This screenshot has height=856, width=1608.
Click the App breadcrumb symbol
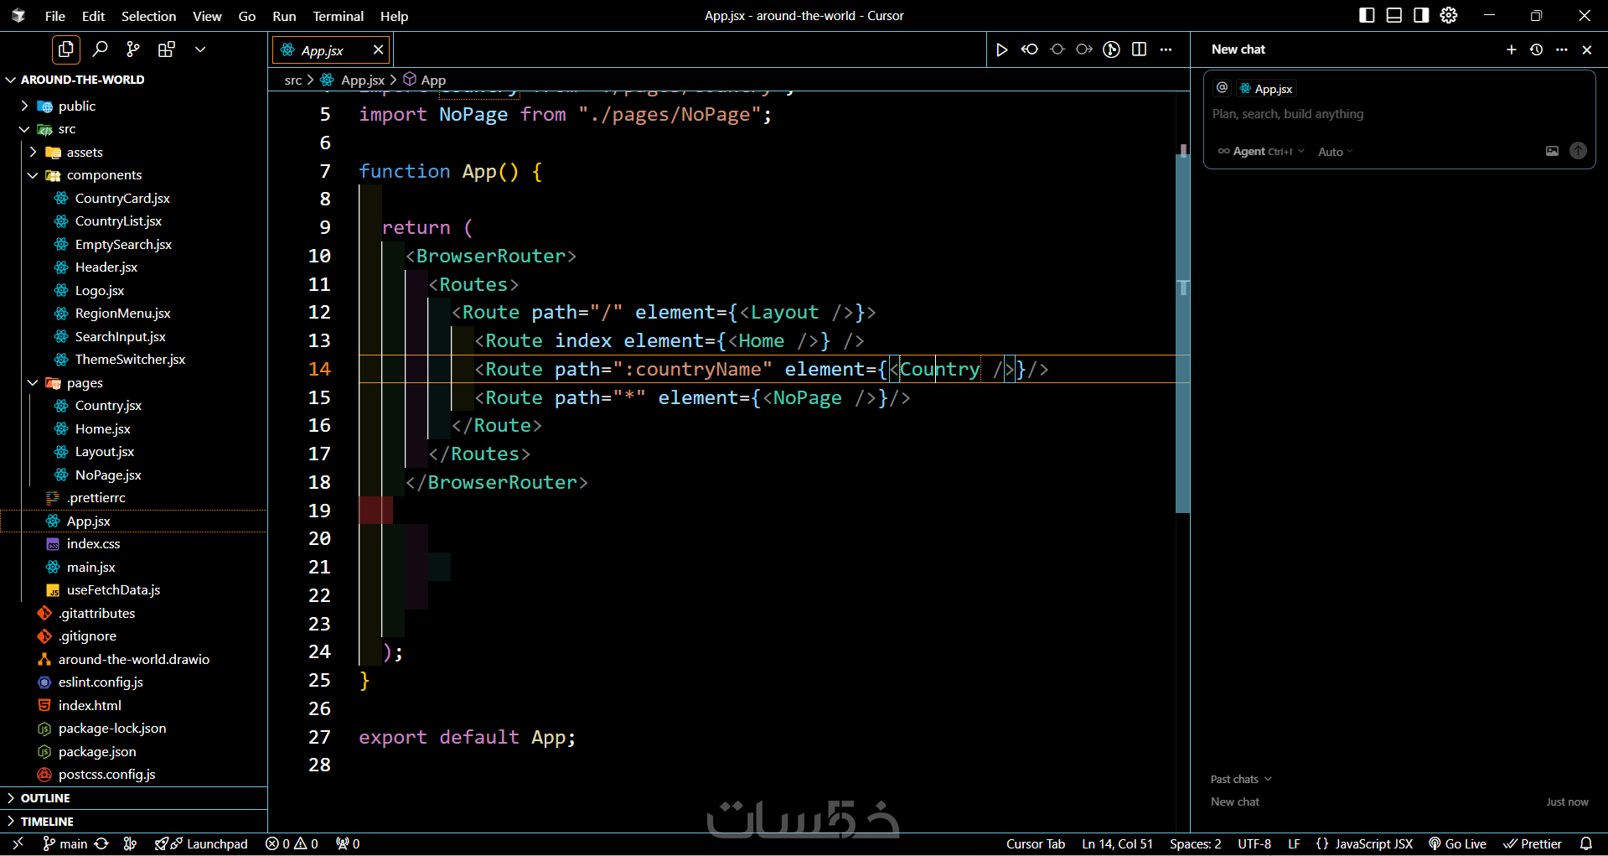[x=425, y=80]
